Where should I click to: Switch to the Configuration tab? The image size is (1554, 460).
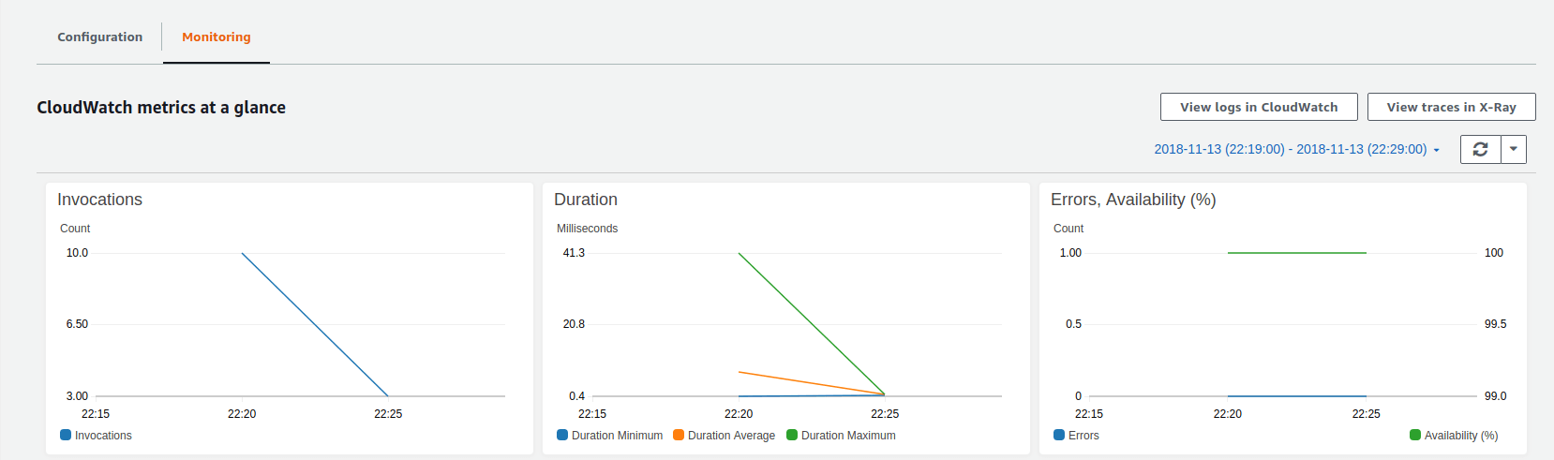point(100,37)
